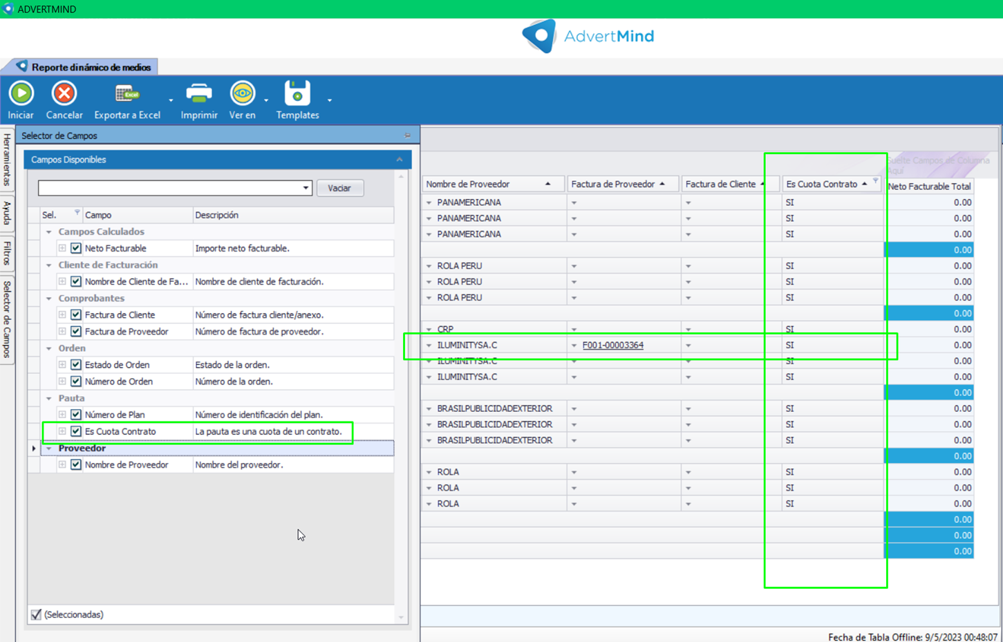The height and width of the screenshot is (642, 1003).
Task: Open the Ver en dropdown arrow
Action: pyautogui.click(x=266, y=100)
